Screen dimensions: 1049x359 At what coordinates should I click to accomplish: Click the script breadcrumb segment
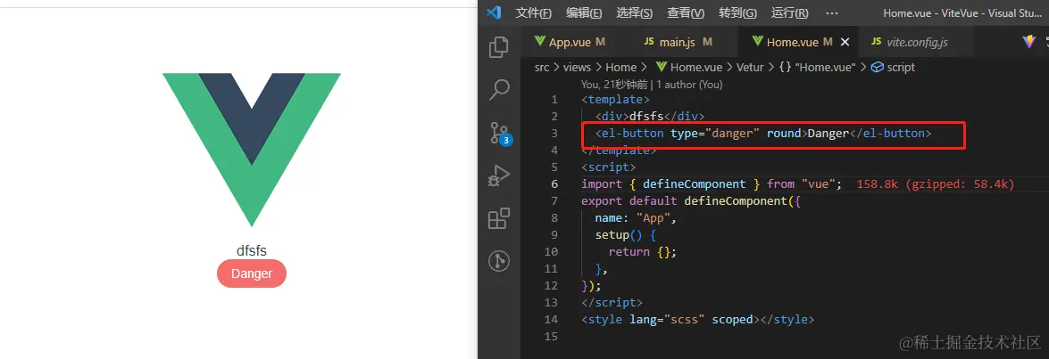pos(893,68)
